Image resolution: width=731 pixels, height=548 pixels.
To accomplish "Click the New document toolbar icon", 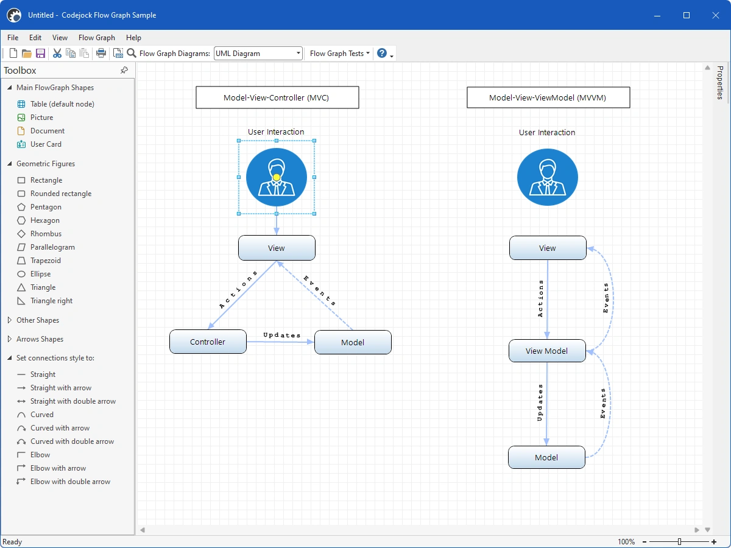I will (x=13, y=53).
